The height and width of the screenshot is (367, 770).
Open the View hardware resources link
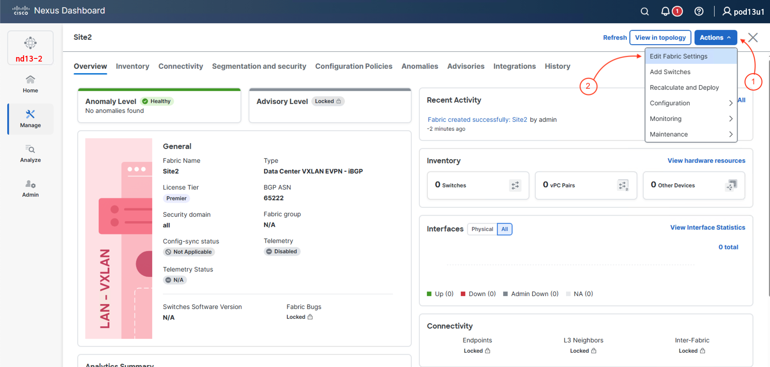pos(706,161)
